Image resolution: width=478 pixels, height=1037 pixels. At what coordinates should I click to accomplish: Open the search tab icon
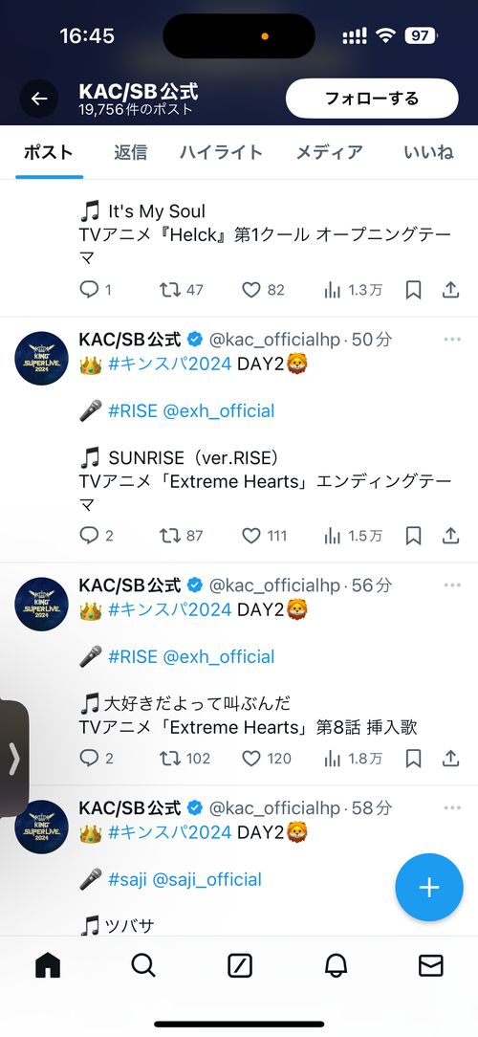tap(142, 966)
